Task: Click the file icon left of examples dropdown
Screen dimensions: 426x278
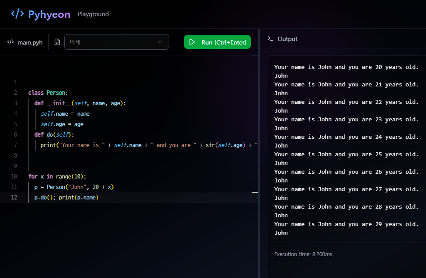Action: (x=57, y=42)
